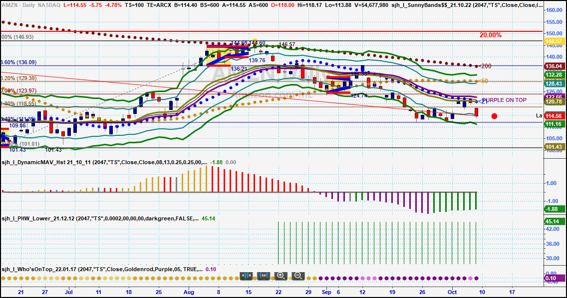Screen dimensions: 567x298
Task: Zoom in with the magnifier plus icon
Action: click(x=281, y=276)
